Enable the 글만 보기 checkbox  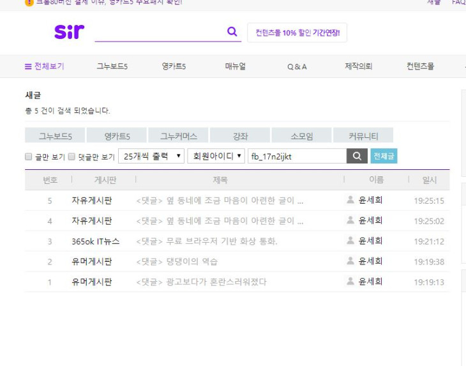click(x=28, y=156)
